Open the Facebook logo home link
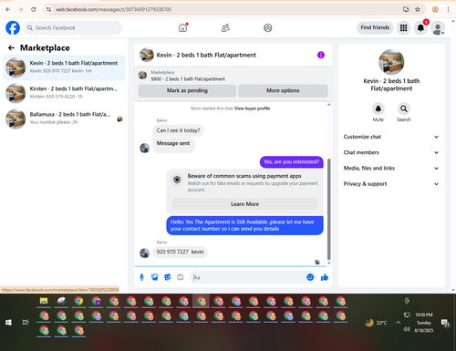Image resolution: width=456 pixels, height=351 pixels. click(x=13, y=28)
